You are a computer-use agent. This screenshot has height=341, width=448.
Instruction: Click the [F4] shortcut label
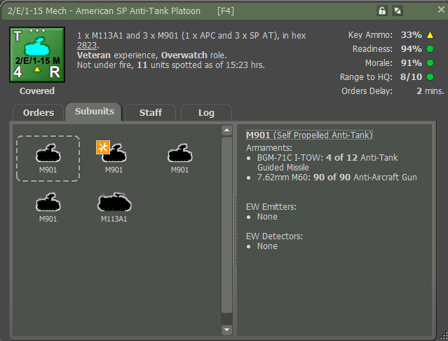[x=226, y=11]
